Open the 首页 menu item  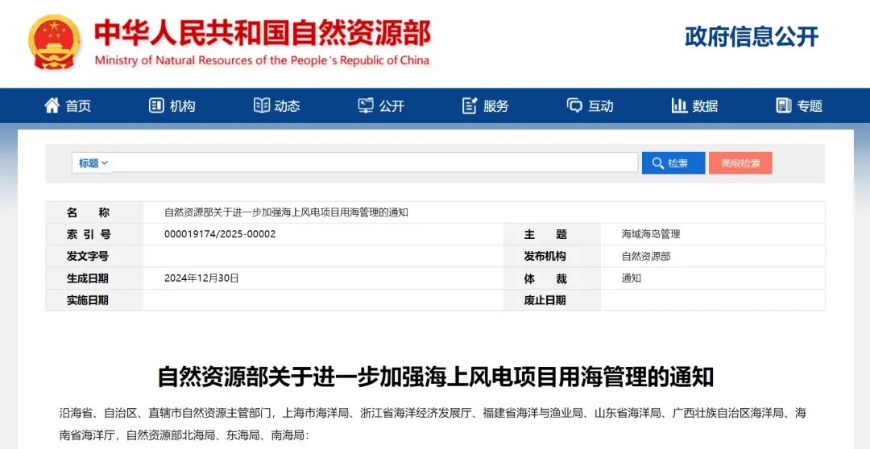point(78,106)
